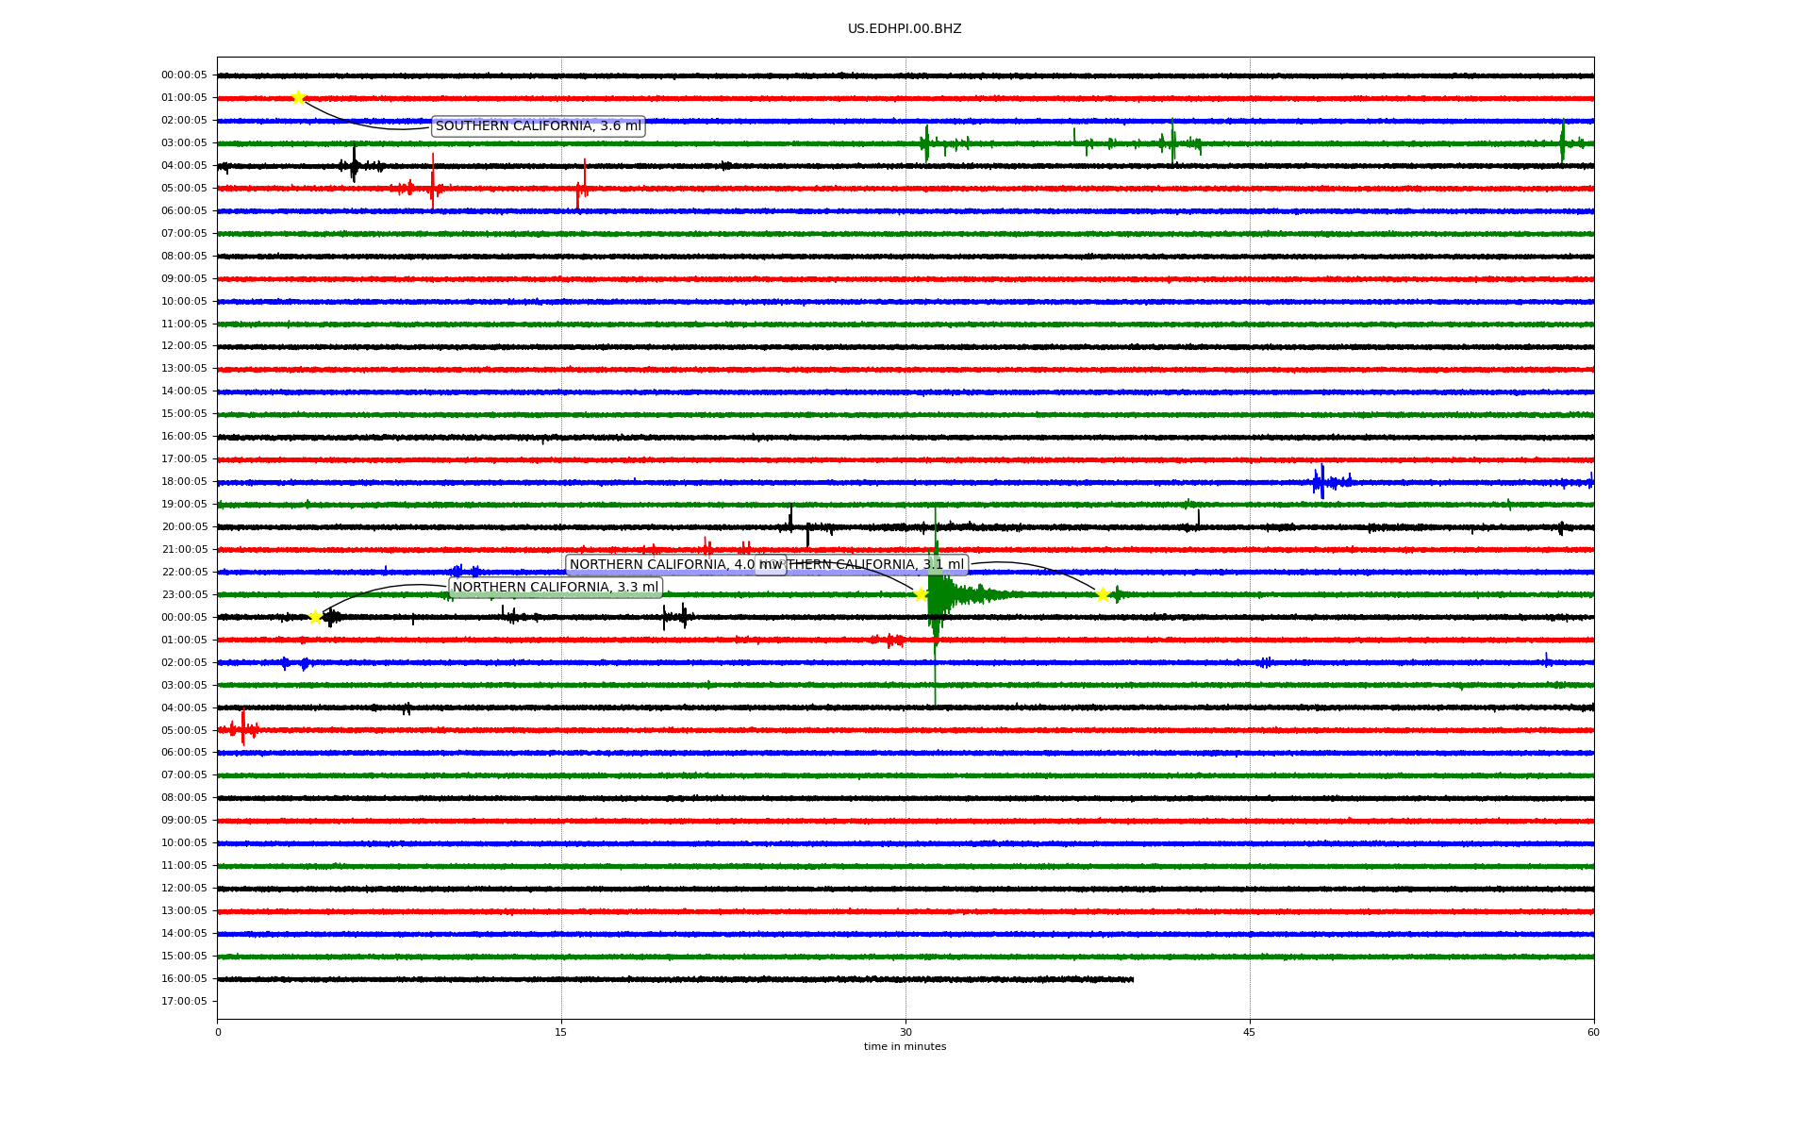Click the Northern California 3.1 ml star marker

pos(1102,594)
